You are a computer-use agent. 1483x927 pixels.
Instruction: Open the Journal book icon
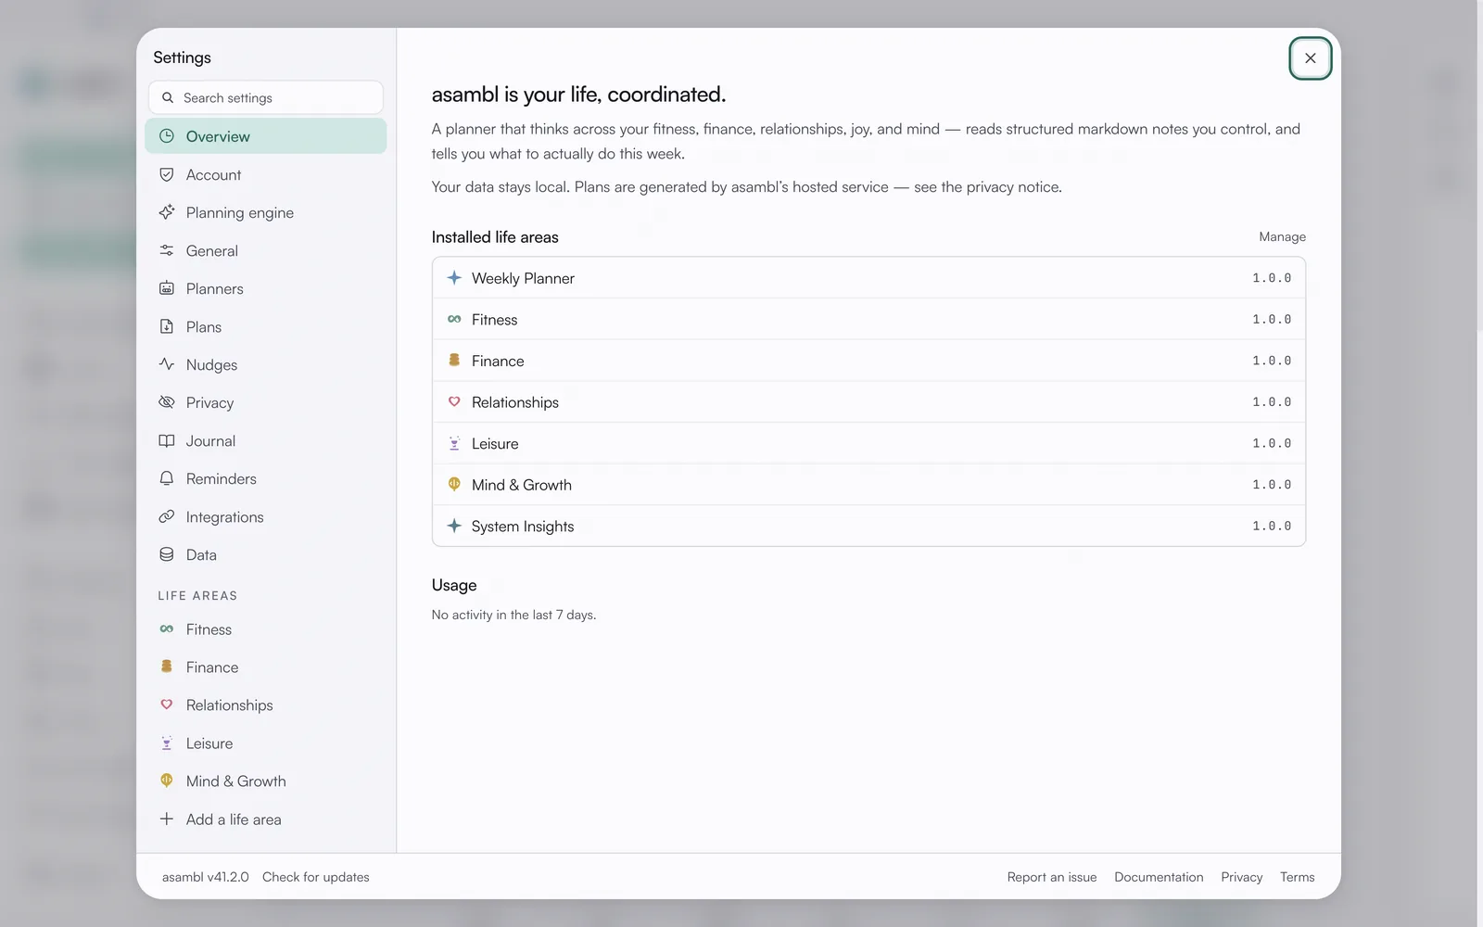(x=167, y=440)
